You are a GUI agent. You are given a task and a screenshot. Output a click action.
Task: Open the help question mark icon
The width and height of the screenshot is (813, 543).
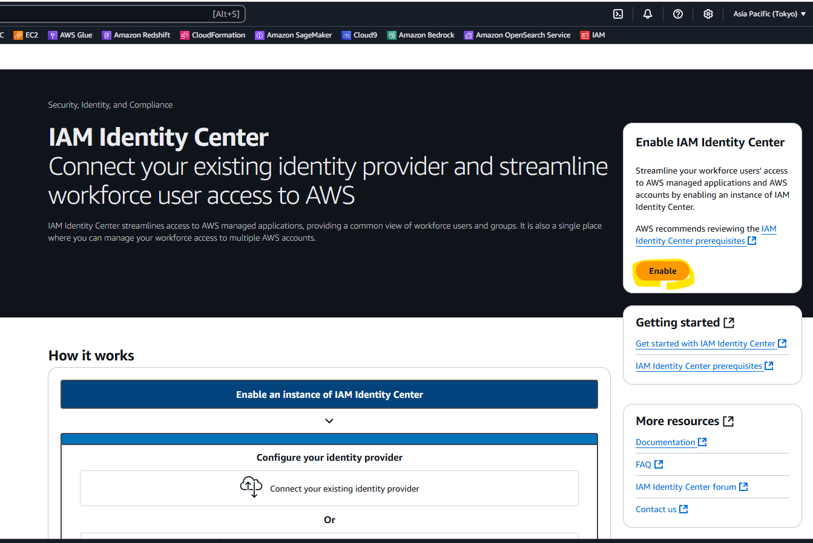tap(678, 14)
